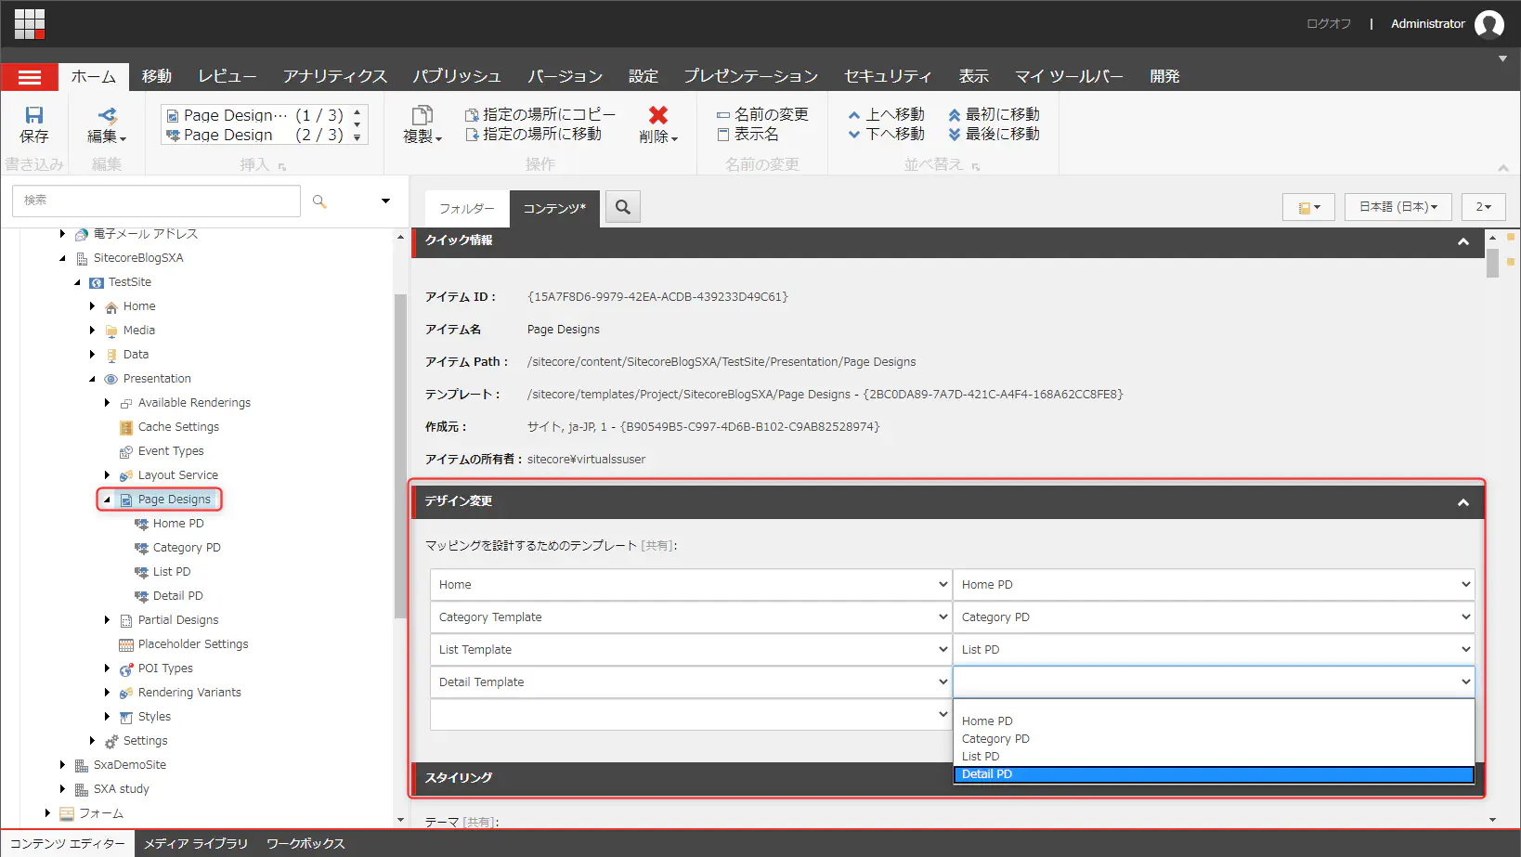Open the Home PD design dropdown
Screen dimensions: 1521x857
point(1214,585)
